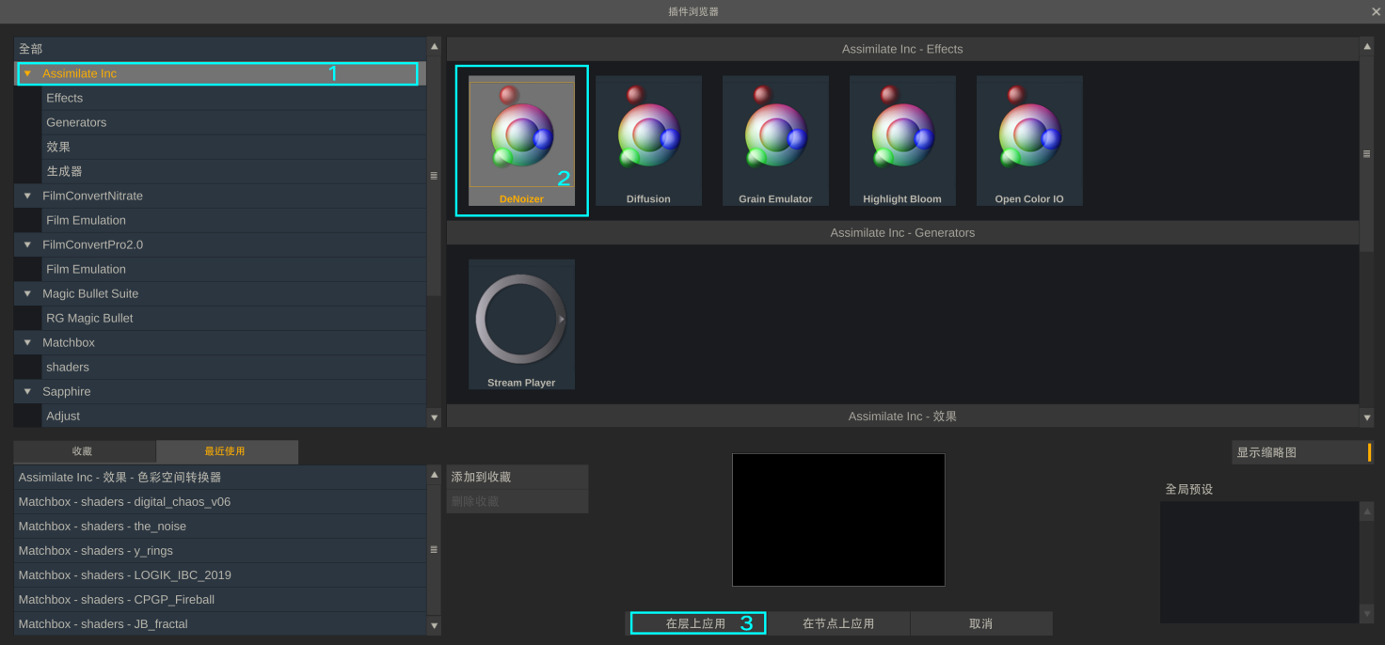Select recent item JB_fractal
This screenshot has width=1385, height=645.
[220, 624]
